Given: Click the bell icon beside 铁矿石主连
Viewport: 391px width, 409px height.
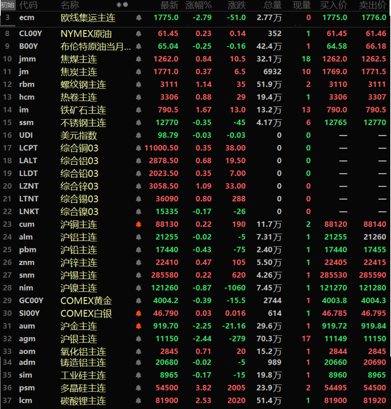Looking at the screenshot, I should [x=139, y=110].
